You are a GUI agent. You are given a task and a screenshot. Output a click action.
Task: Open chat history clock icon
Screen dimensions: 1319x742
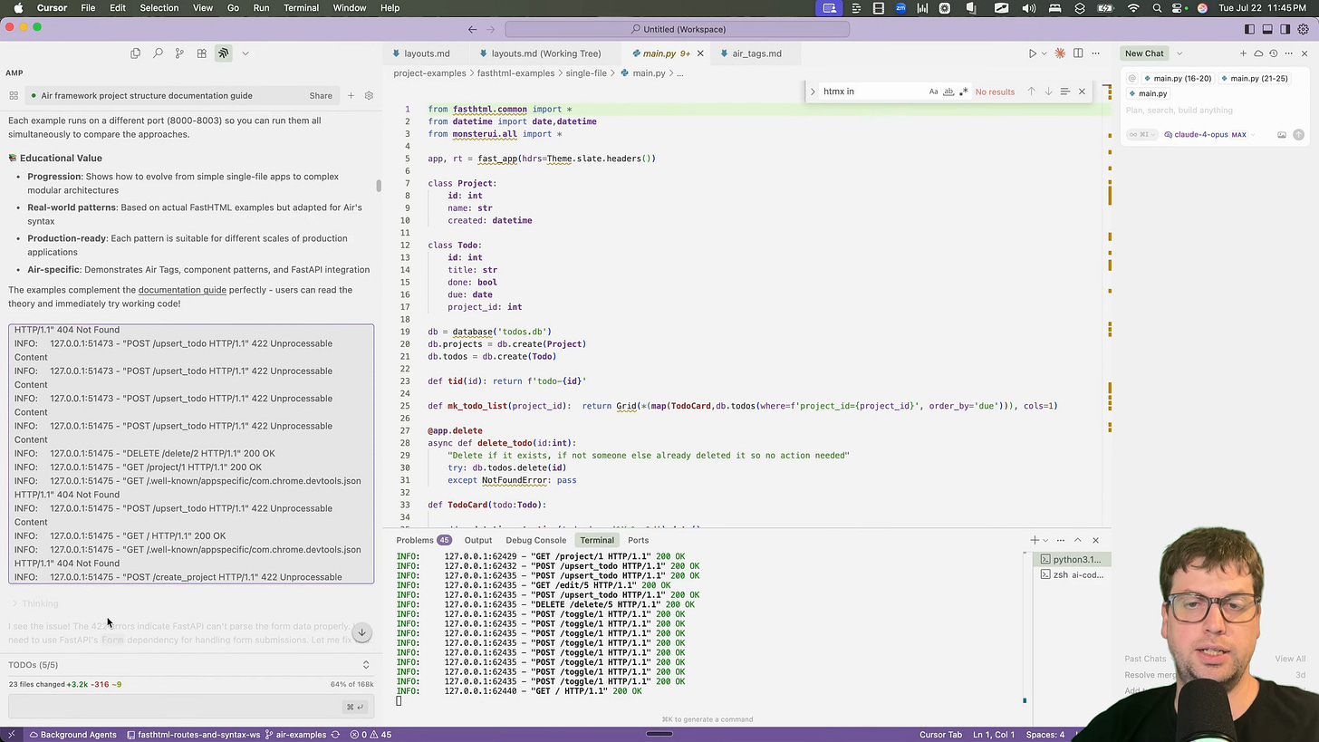pos(1273,54)
